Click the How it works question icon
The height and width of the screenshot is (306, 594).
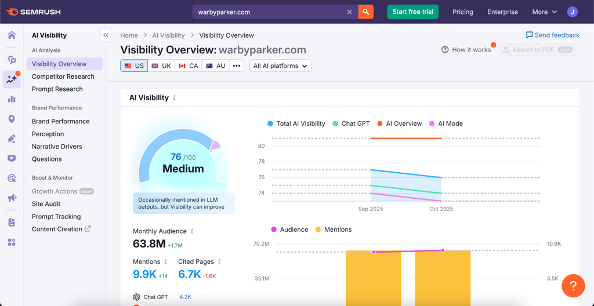[x=445, y=50]
